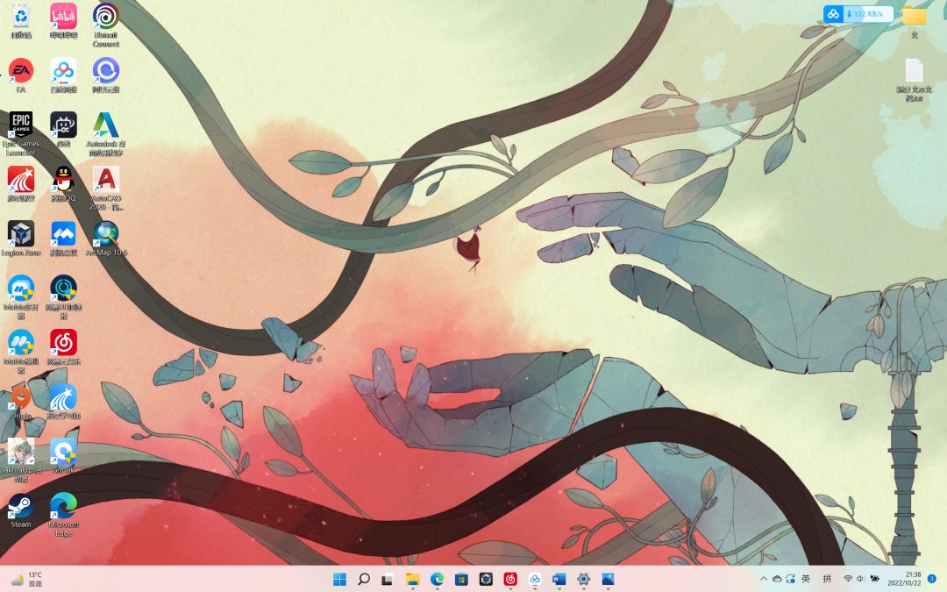Click the sync tray icon beside OneDrive
Image resolution: width=947 pixels, height=592 pixels.
pyautogui.click(x=791, y=579)
